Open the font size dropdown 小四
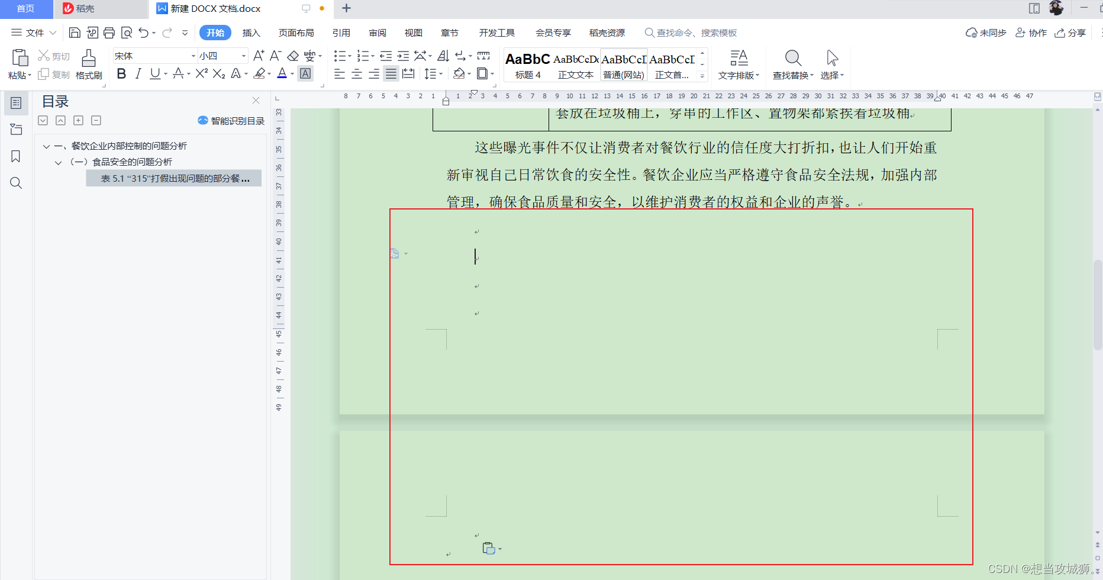1103x580 pixels. (244, 56)
